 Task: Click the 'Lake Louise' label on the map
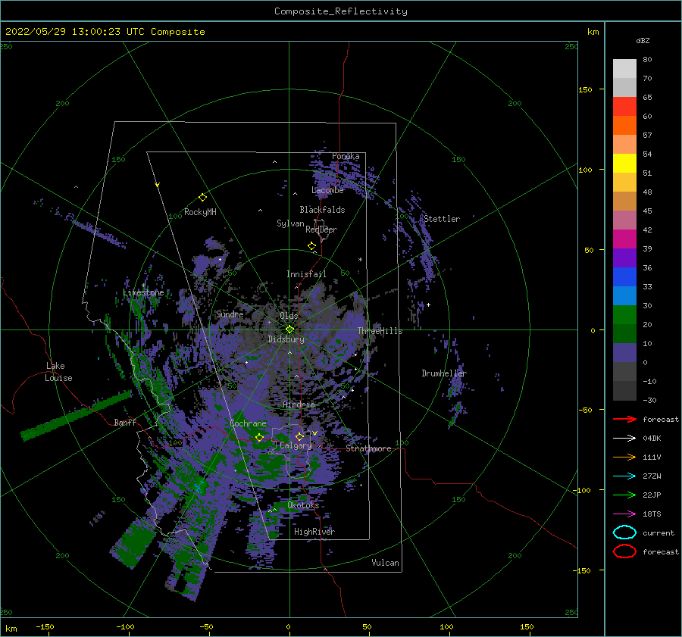click(58, 372)
